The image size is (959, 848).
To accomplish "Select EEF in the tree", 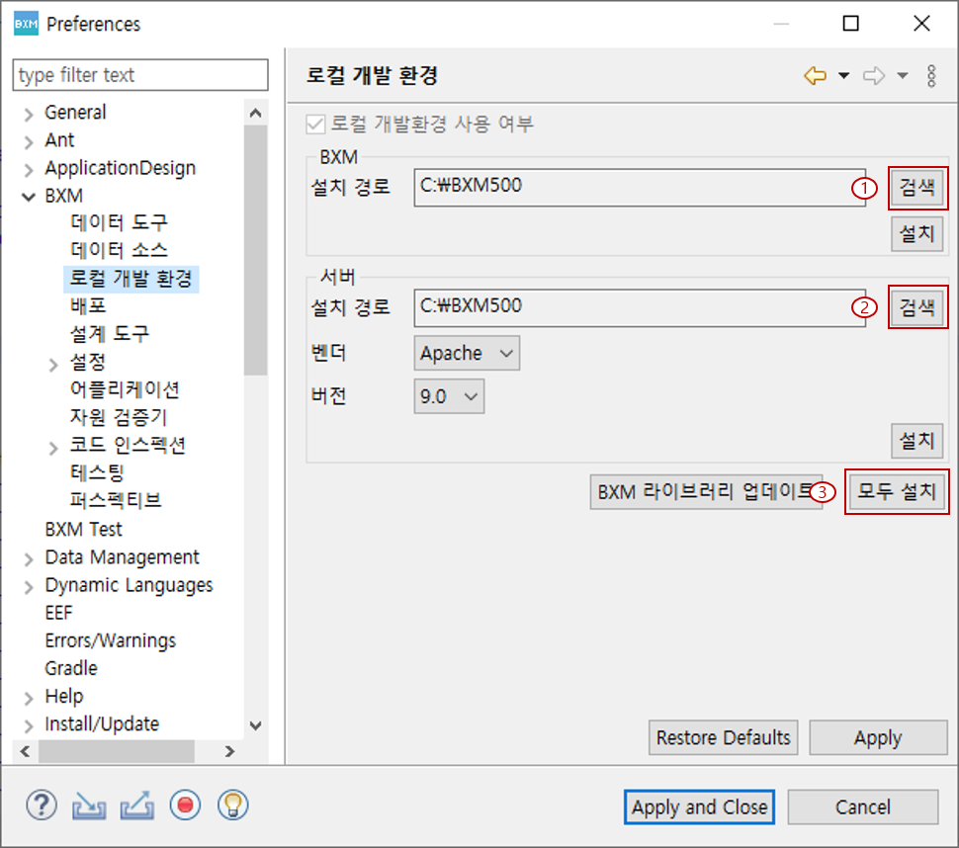I will click(x=58, y=613).
